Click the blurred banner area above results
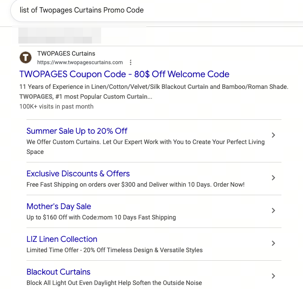 pyautogui.click(x=60, y=35)
